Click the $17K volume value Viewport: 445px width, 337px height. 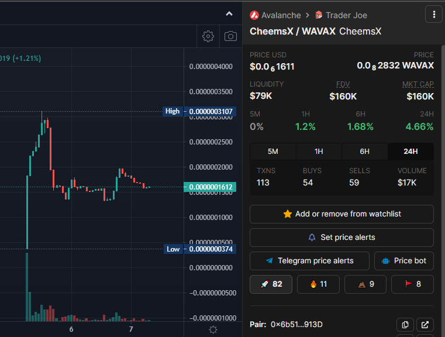pyautogui.click(x=407, y=183)
